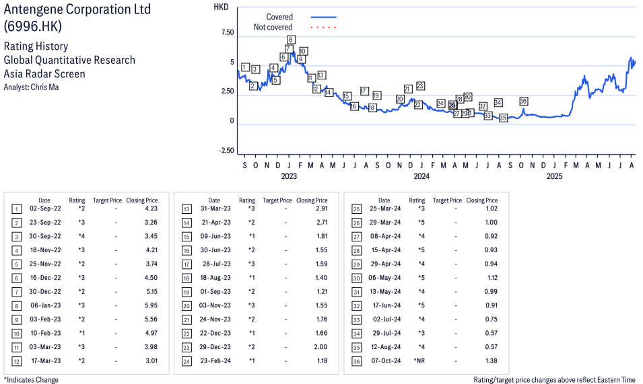Click the blue Covered legend line

click(x=324, y=17)
